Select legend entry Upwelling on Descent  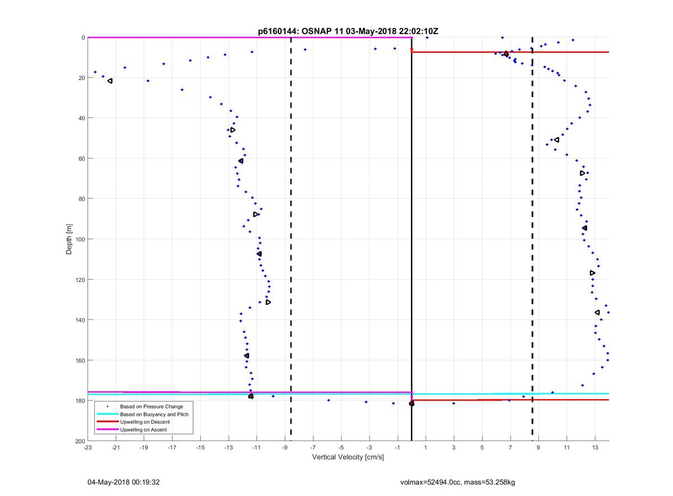click(x=145, y=422)
